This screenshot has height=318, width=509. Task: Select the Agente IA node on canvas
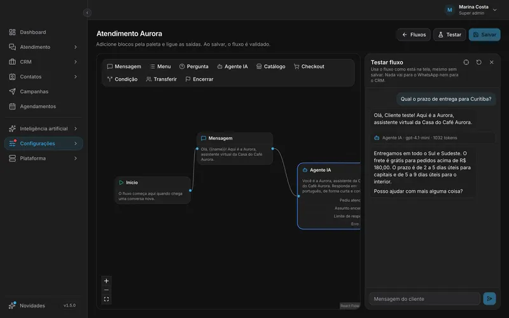click(x=329, y=196)
